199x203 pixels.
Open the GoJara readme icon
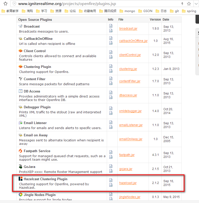(x=111, y=166)
